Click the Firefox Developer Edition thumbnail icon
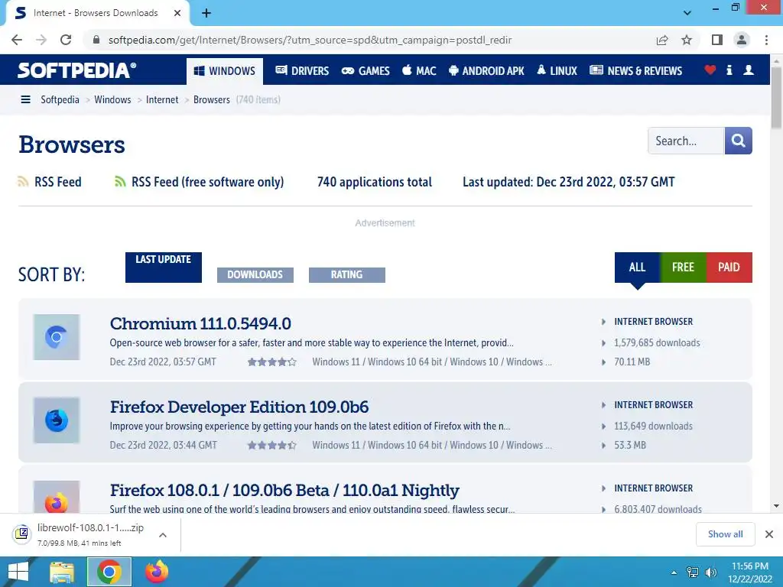The height and width of the screenshot is (587, 783). coord(57,420)
